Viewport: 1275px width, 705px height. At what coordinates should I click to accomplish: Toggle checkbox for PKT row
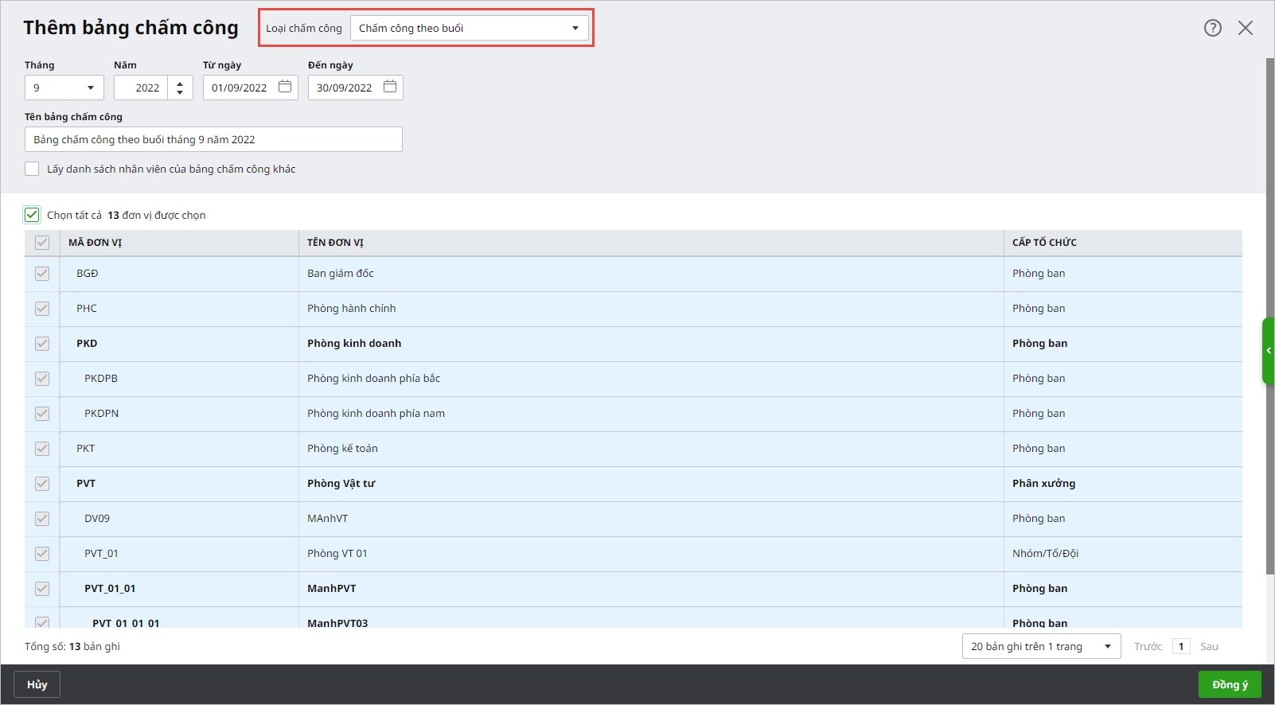(x=42, y=449)
